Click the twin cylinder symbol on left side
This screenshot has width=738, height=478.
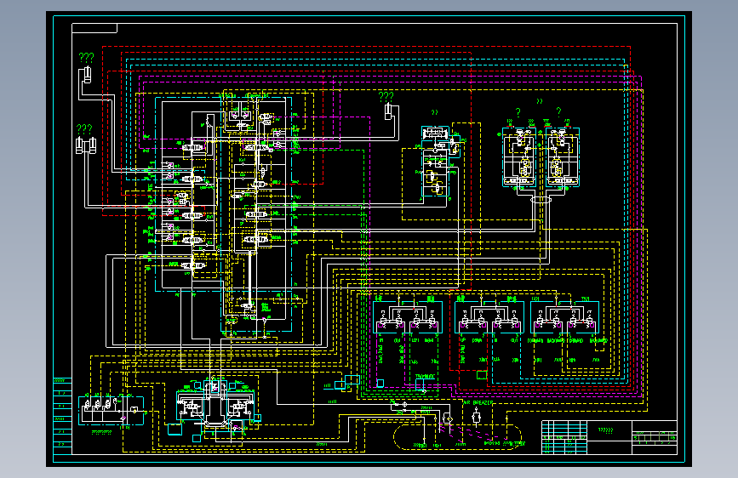click(x=86, y=145)
